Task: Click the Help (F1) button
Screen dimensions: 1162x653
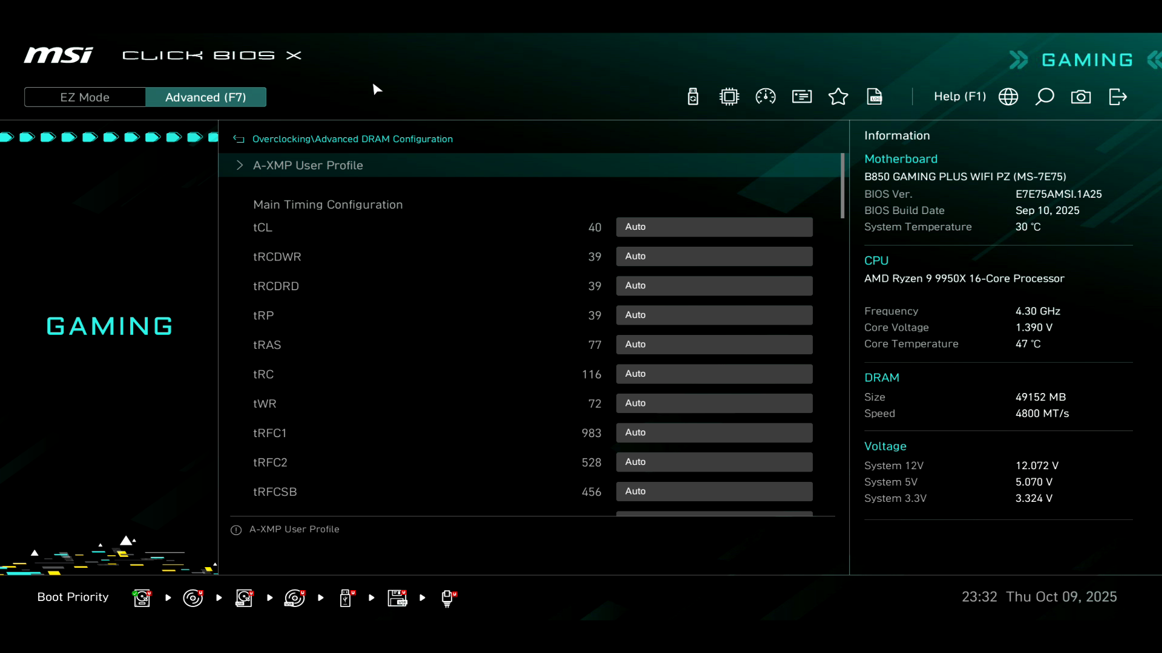Action: (959, 97)
